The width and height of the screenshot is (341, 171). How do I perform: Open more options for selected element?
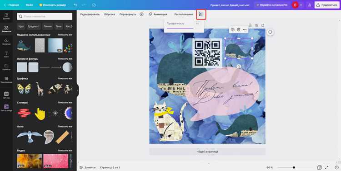[245, 30]
